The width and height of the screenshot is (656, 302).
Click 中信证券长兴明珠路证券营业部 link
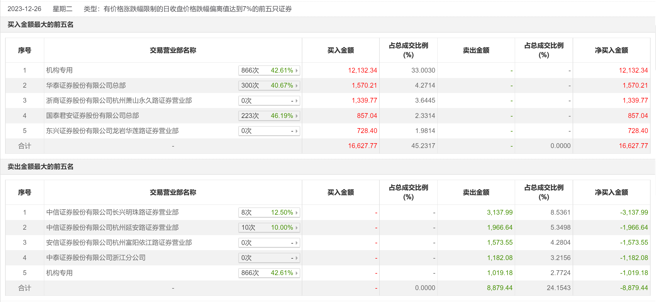[x=112, y=212]
